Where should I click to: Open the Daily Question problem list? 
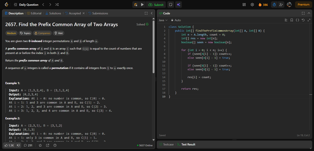(26, 5)
